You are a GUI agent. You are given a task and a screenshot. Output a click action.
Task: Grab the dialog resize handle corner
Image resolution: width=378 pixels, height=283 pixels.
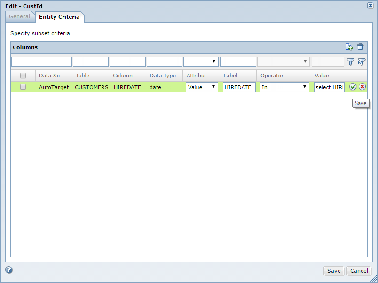click(373, 279)
